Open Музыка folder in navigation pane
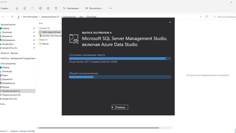The width and height of the screenshot is (236, 133). coord(6,87)
